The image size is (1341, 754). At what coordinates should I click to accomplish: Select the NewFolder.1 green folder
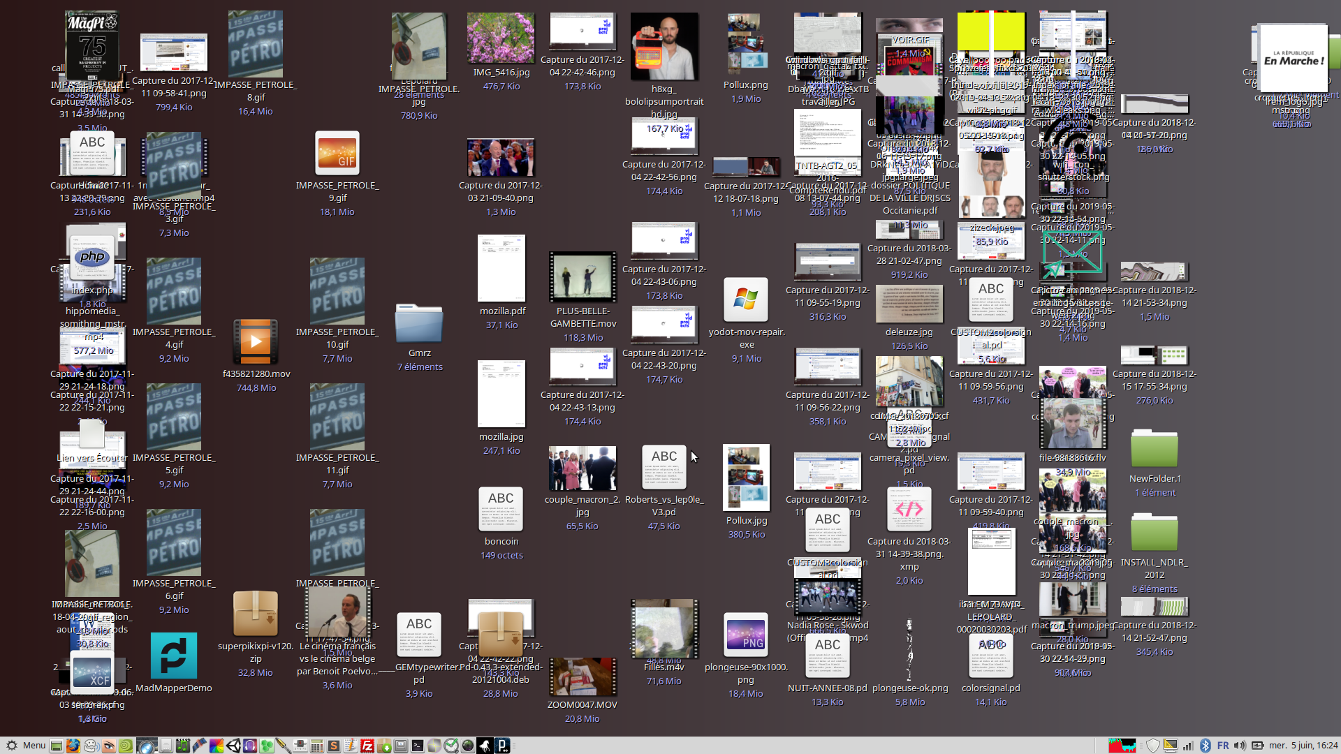click(x=1154, y=448)
